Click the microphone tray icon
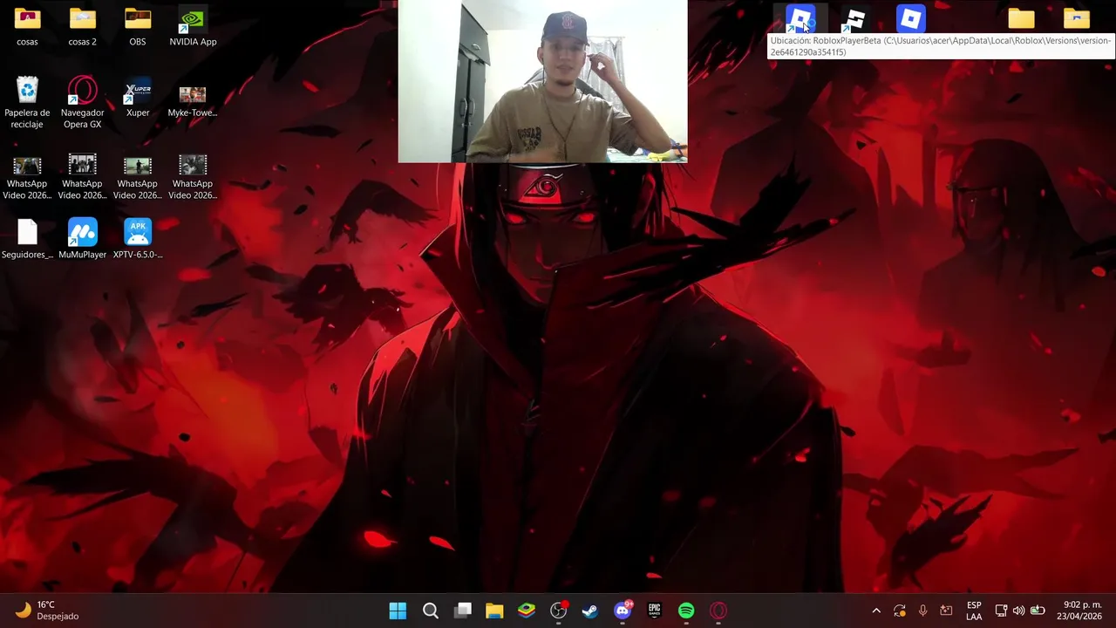This screenshot has height=628, width=1116. tap(922, 611)
